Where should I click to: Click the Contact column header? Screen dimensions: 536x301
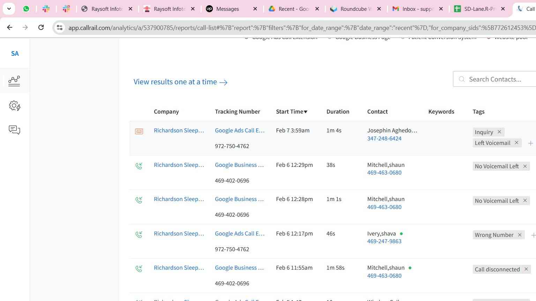coord(377,111)
